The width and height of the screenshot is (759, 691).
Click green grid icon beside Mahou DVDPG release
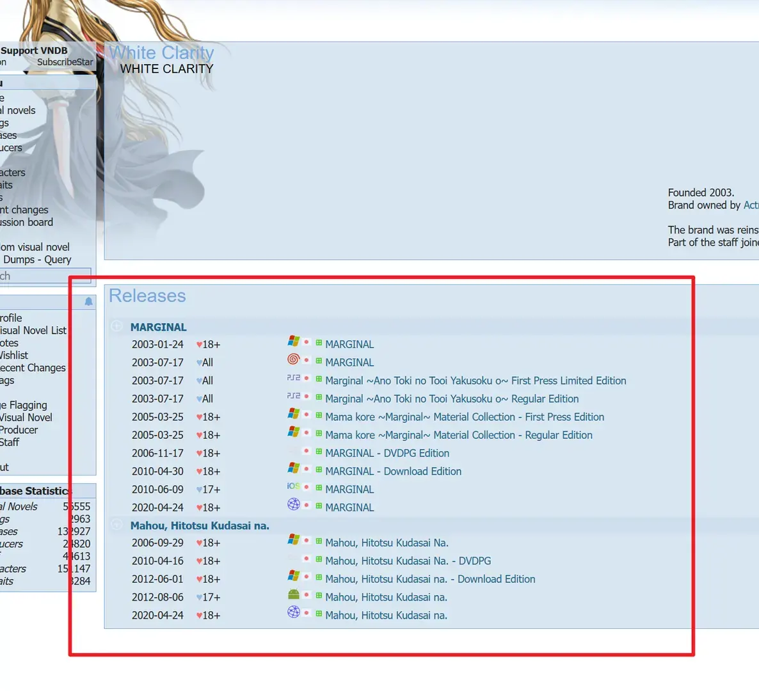319,560
